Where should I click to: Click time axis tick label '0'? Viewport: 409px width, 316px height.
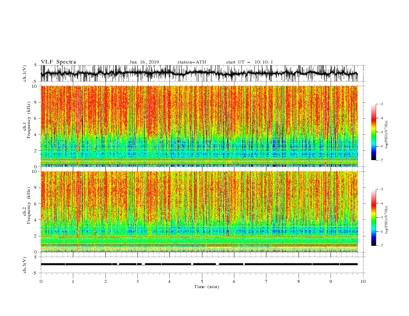[x=41, y=281]
